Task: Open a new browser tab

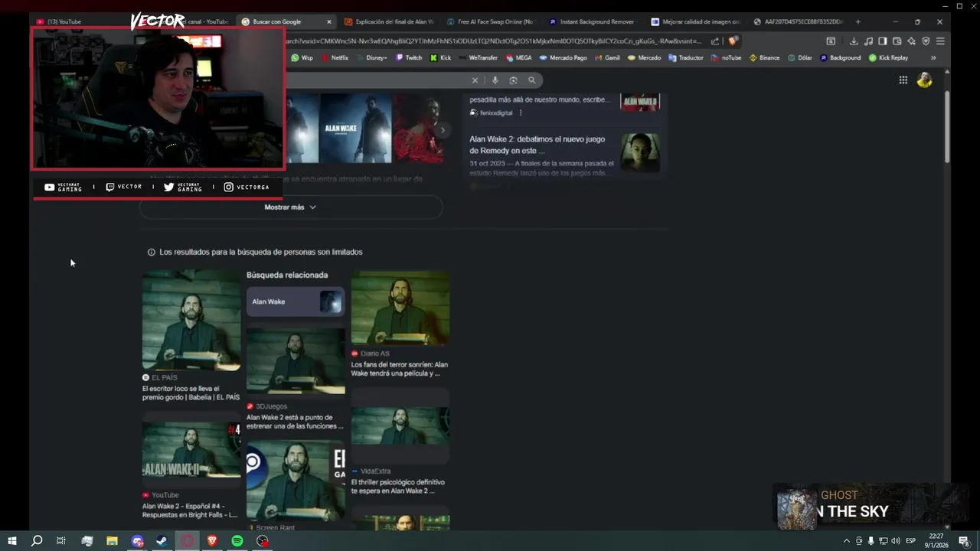Action: pyautogui.click(x=858, y=21)
